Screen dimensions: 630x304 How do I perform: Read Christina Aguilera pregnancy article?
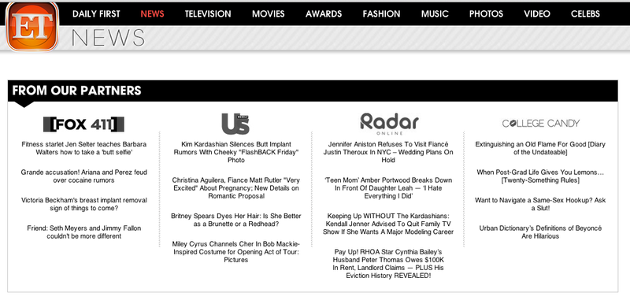[235, 188]
